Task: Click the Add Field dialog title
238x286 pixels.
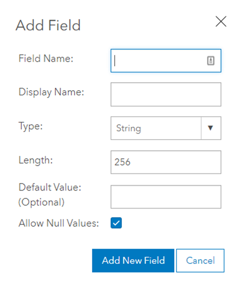Action: pyautogui.click(x=48, y=25)
